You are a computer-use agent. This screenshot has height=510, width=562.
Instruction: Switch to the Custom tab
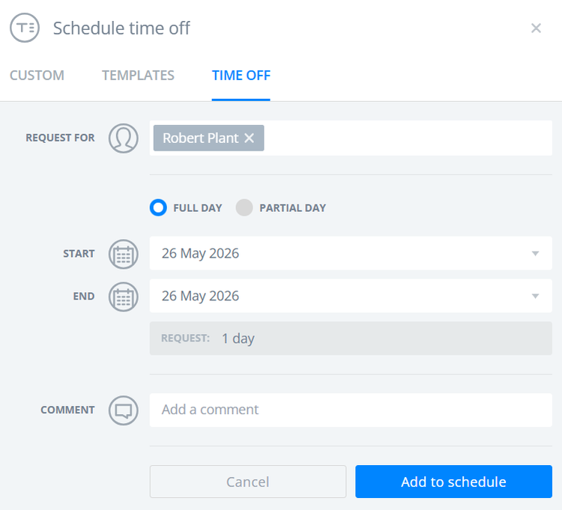[x=37, y=75]
